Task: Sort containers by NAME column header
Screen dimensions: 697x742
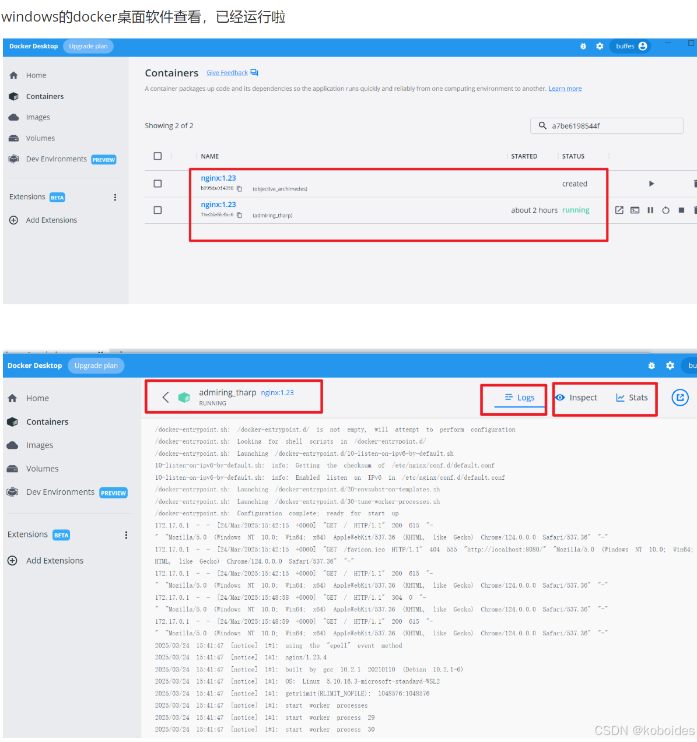Action: pos(210,156)
